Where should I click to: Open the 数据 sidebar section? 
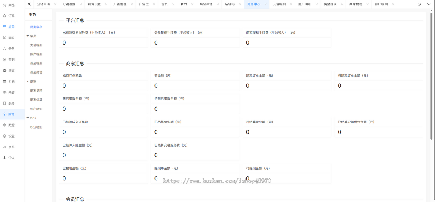point(12,125)
